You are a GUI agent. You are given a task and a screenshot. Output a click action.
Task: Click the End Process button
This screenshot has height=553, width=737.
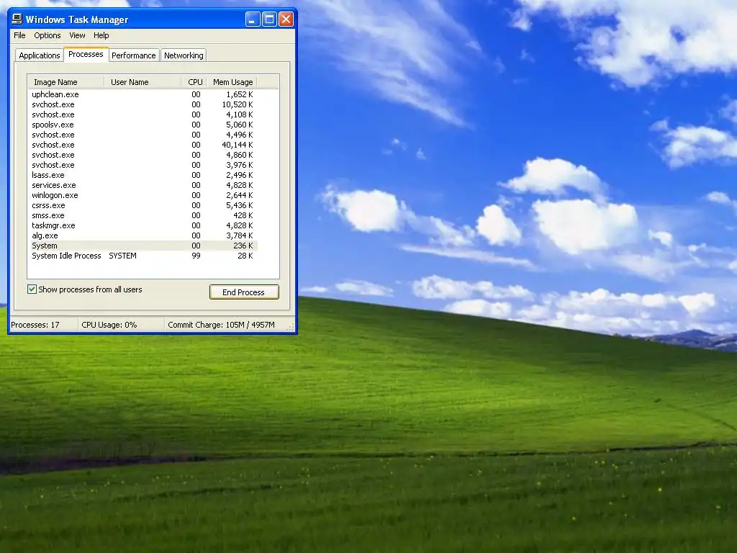(x=244, y=292)
